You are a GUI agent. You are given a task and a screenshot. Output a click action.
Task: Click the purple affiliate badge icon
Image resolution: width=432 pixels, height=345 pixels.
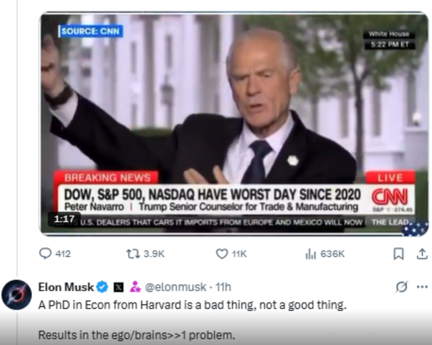[136, 287]
